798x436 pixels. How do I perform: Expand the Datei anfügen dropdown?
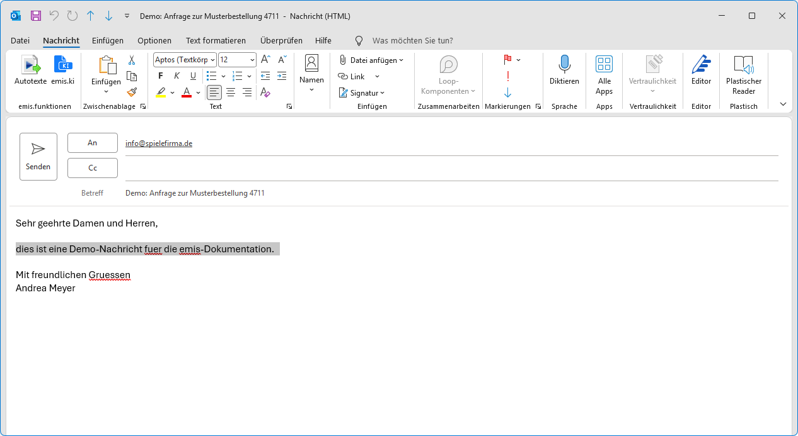pyautogui.click(x=402, y=60)
